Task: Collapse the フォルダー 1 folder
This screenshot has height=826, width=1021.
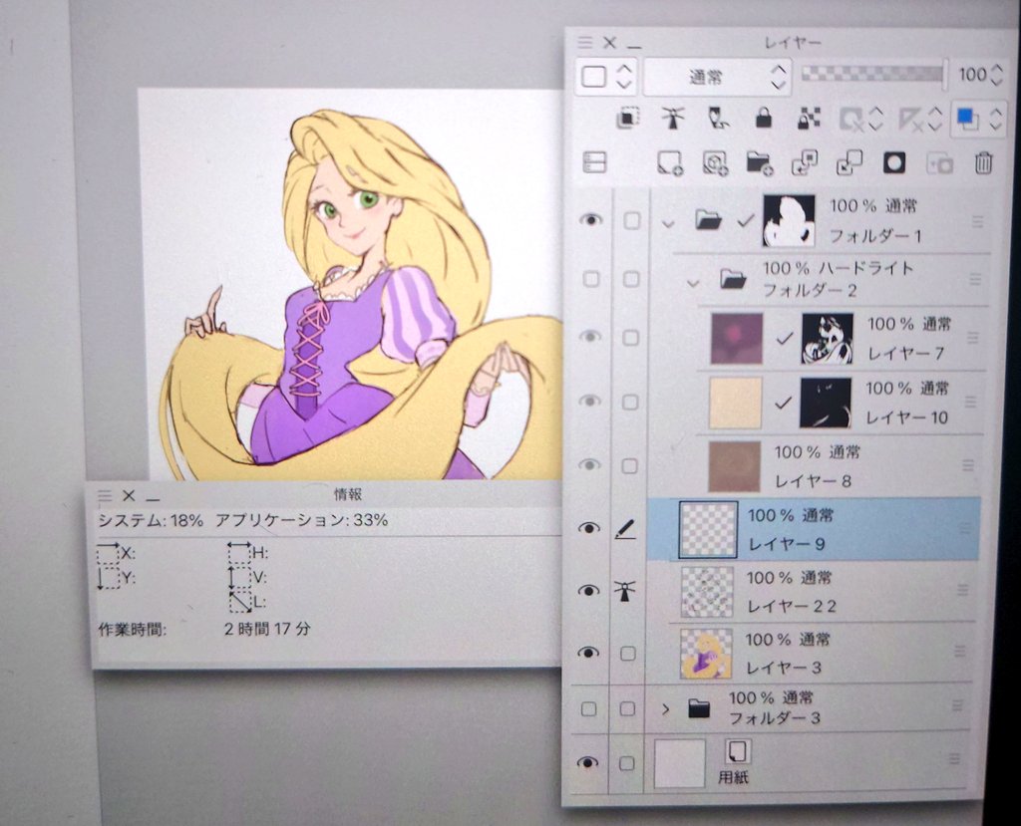Action: point(667,223)
